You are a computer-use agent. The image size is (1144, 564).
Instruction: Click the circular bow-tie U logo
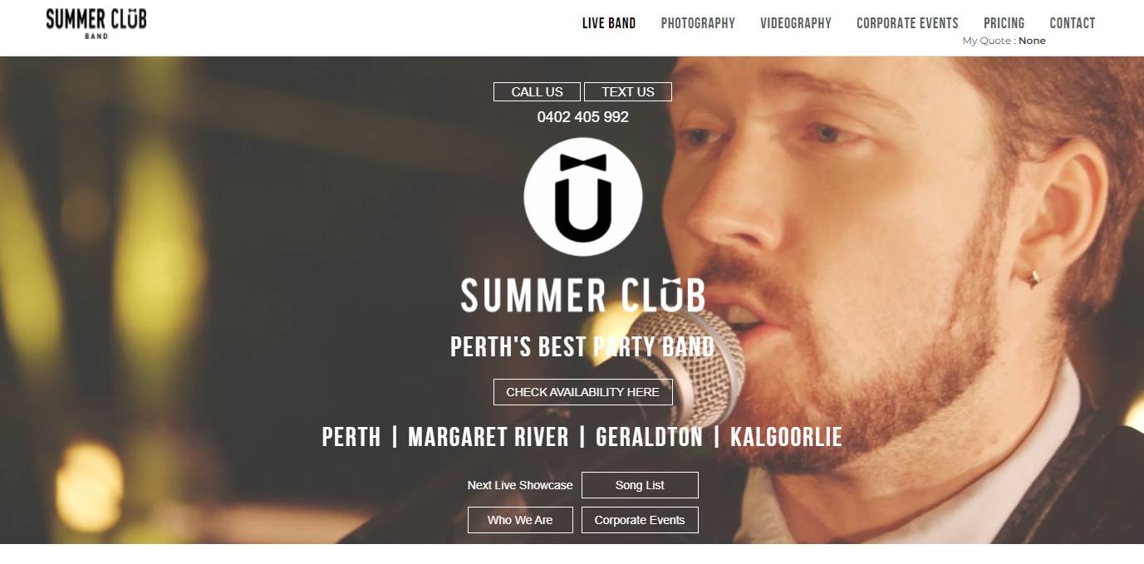(x=583, y=197)
